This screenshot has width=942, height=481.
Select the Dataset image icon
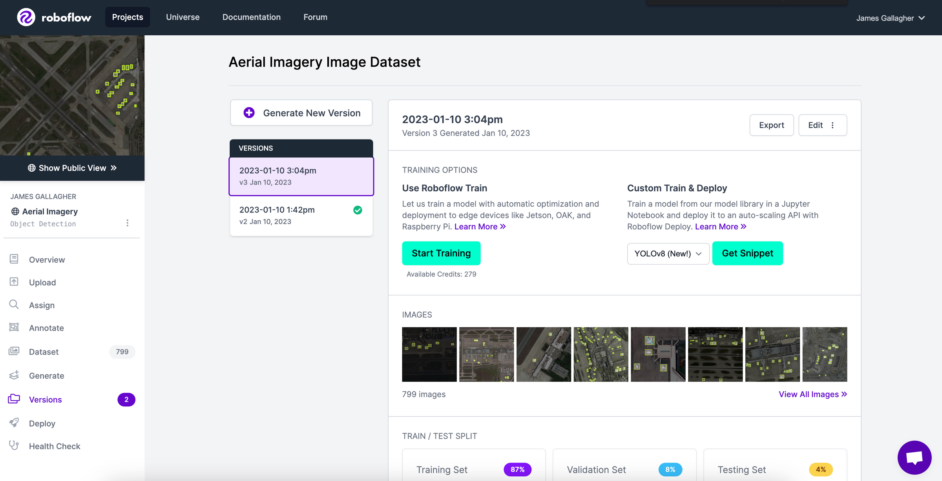[14, 351]
